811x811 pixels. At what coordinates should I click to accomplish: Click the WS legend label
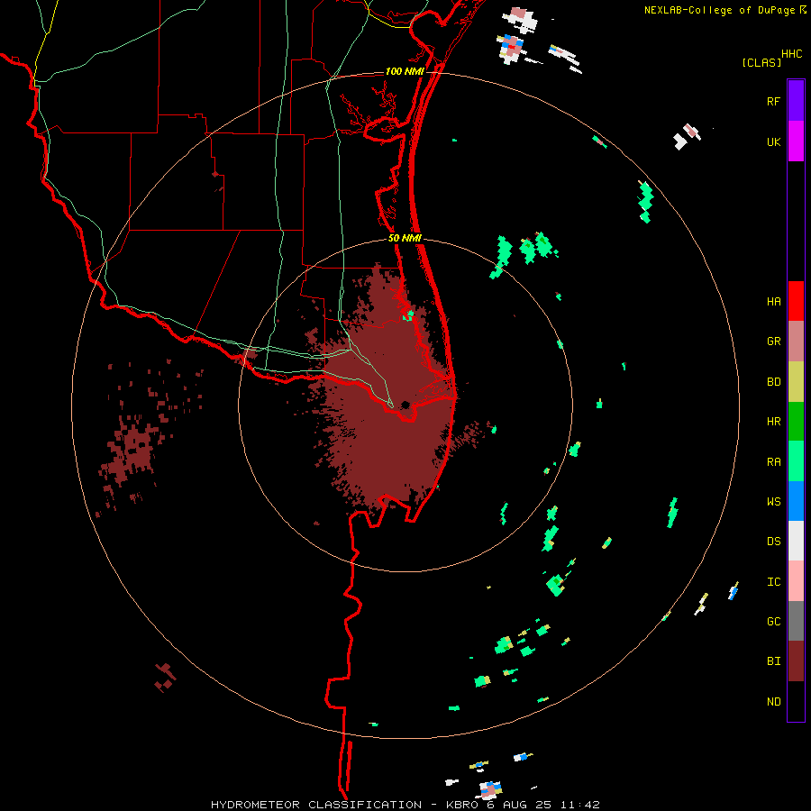click(773, 501)
